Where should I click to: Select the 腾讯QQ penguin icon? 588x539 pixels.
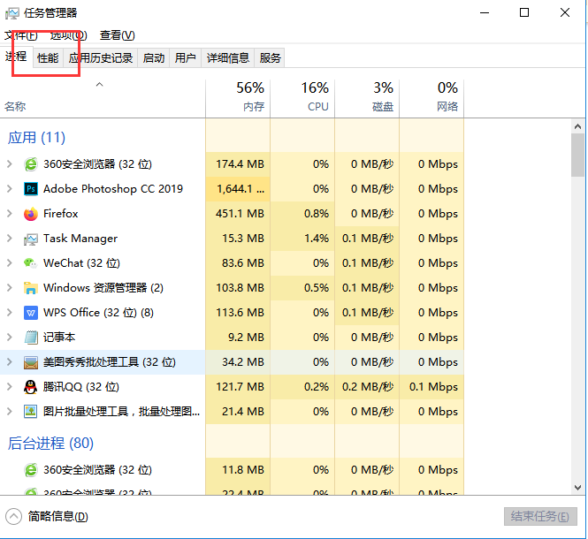31,387
